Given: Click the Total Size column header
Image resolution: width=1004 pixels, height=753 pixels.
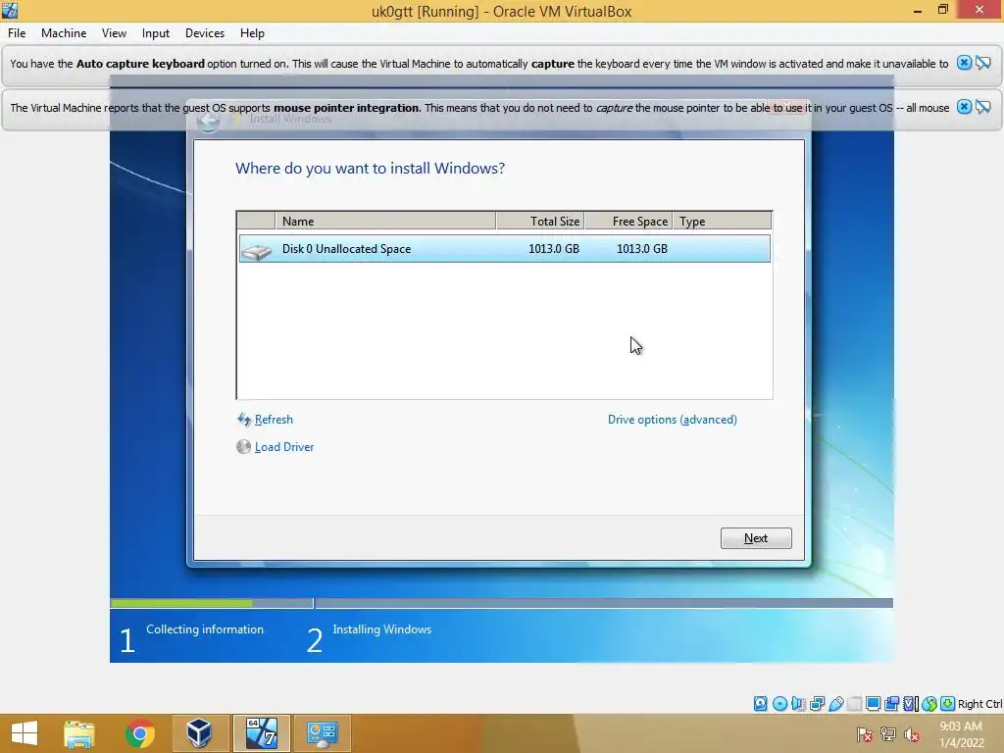Looking at the screenshot, I should click(x=540, y=221).
